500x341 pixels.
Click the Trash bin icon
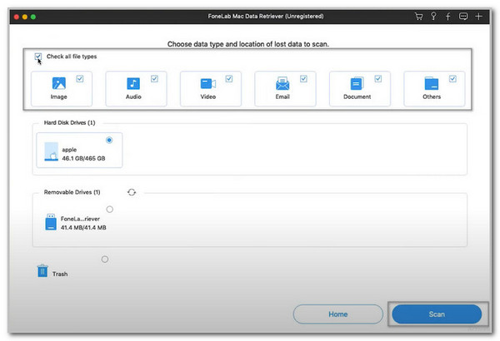pos(42,270)
